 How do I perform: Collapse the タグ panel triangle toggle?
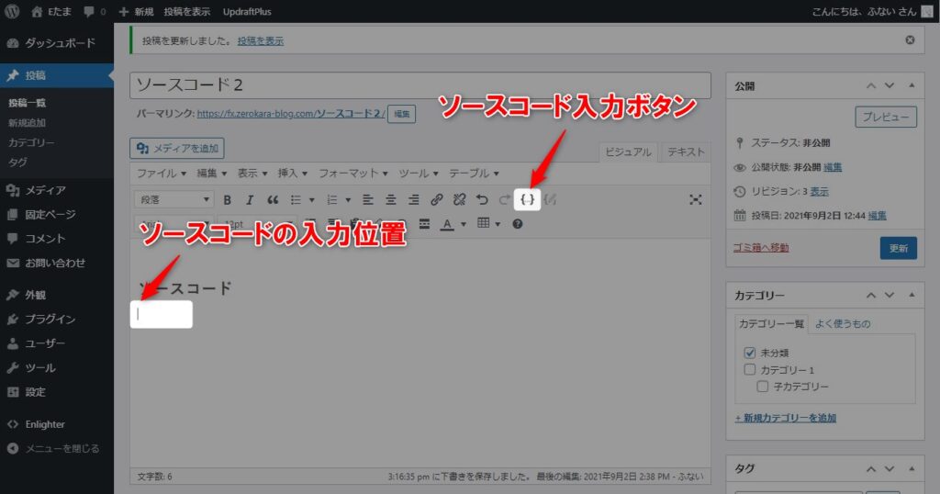tap(912, 468)
